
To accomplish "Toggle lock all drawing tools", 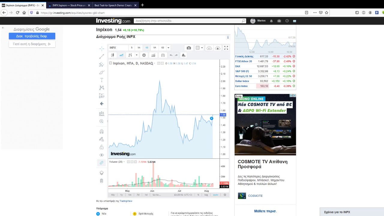I will (102, 147).
